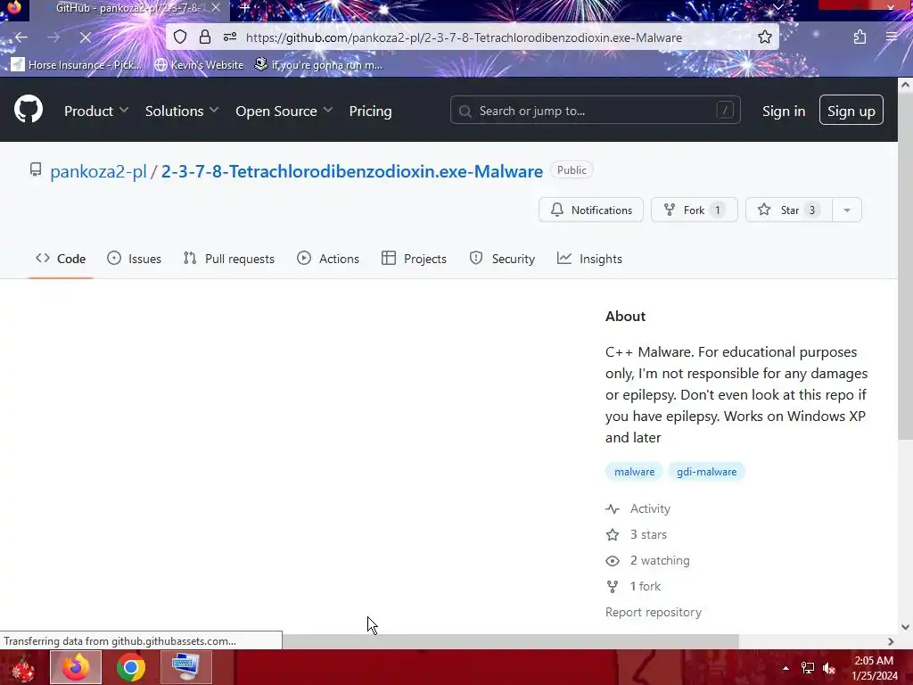Click the scrollbar down arrow
Image resolution: width=913 pixels, height=685 pixels.
(905, 627)
